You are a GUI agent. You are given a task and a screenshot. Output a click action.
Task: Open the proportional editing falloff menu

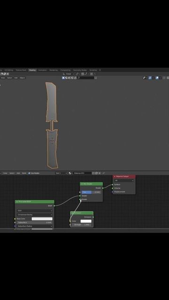95,74
